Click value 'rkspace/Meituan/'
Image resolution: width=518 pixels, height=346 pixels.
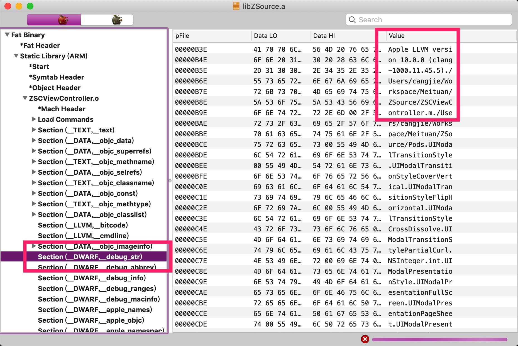pos(420,92)
